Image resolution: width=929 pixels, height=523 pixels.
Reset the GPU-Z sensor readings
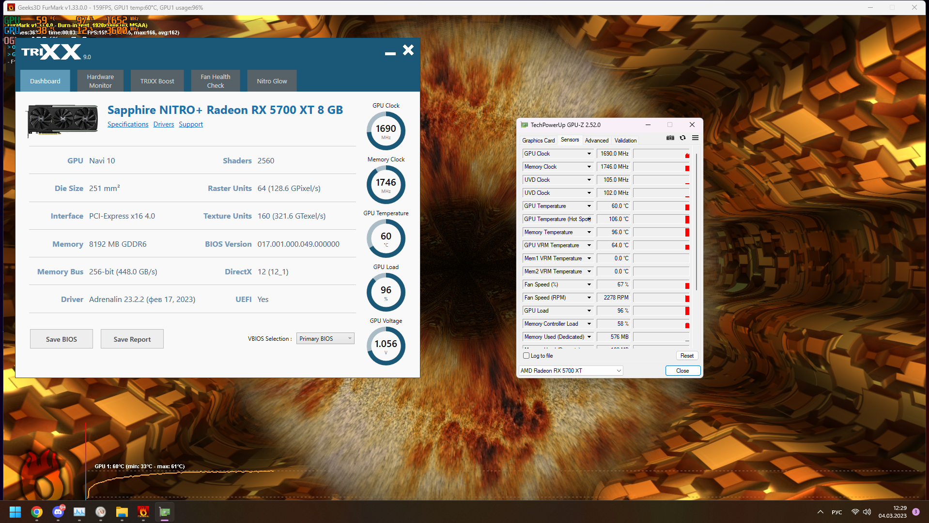point(687,356)
